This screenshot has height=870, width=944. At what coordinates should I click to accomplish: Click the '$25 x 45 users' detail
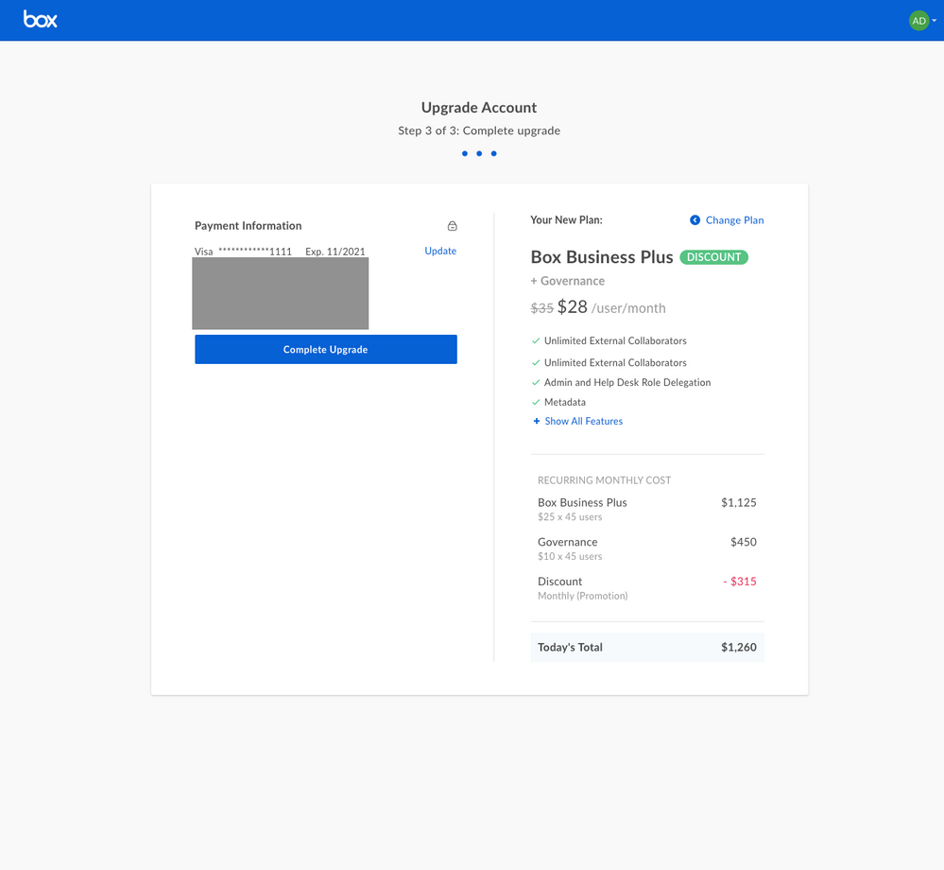coord(570,517)
